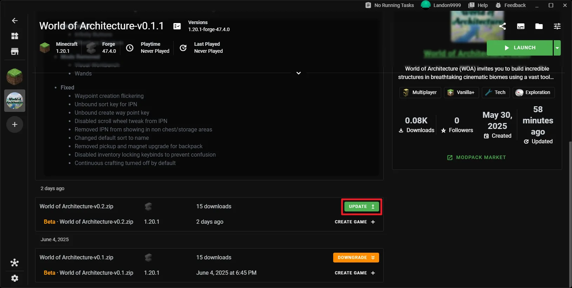This screenshot has height=288, width=572.
Task: Click the 0 Followers stat
Action: pos(457,125)
